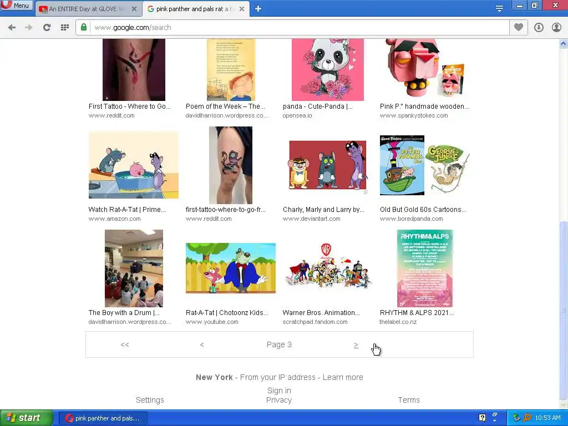Viewport: 568px width, 426px height.
Task: Go back with the back arrow
Action: click(x=12, y=28)
